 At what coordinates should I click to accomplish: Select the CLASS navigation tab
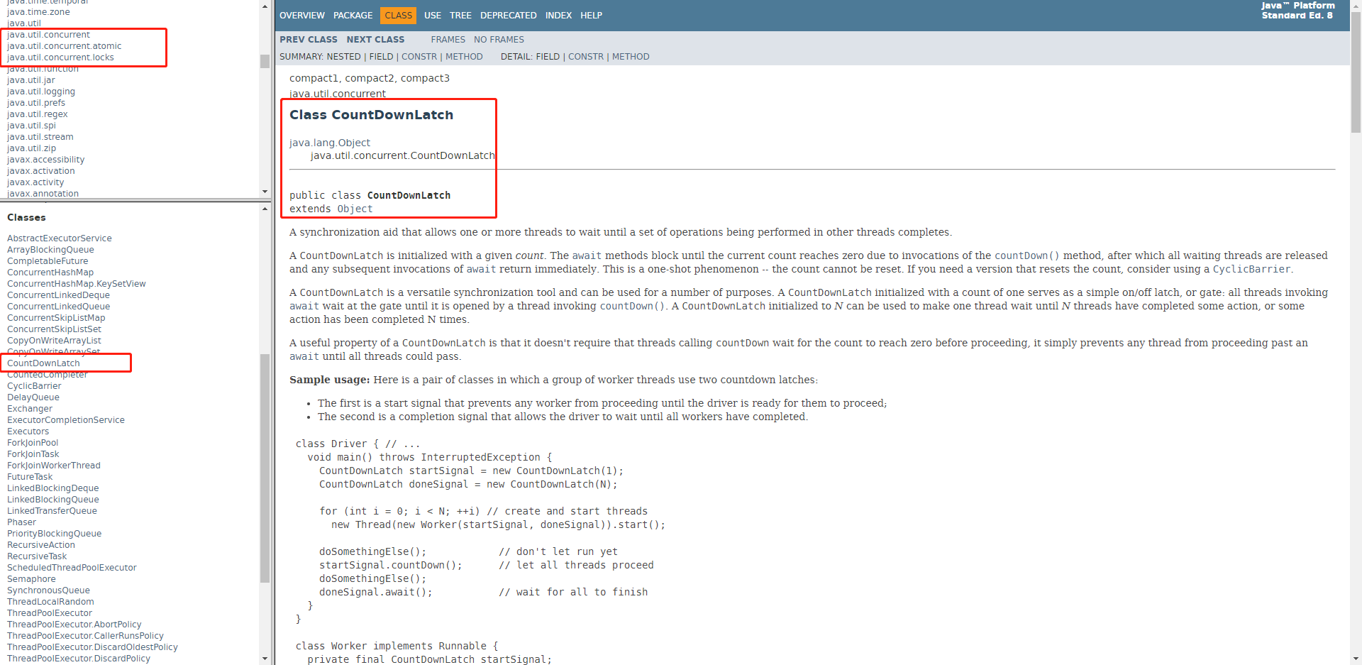coord(399,16)
